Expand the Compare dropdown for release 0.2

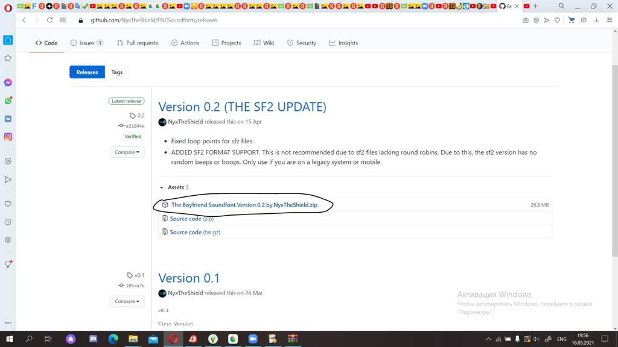click(127, 152)
